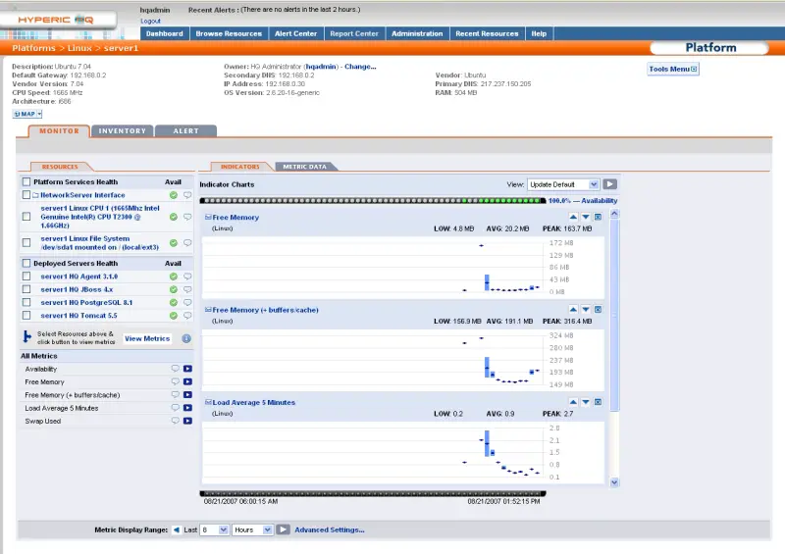Click the Logout link
This screenshot has height=554, width=785.
click(x=150, y=21)
